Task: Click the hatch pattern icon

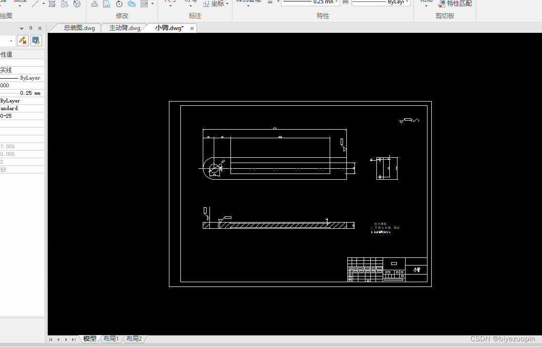Action: (52, 4)
